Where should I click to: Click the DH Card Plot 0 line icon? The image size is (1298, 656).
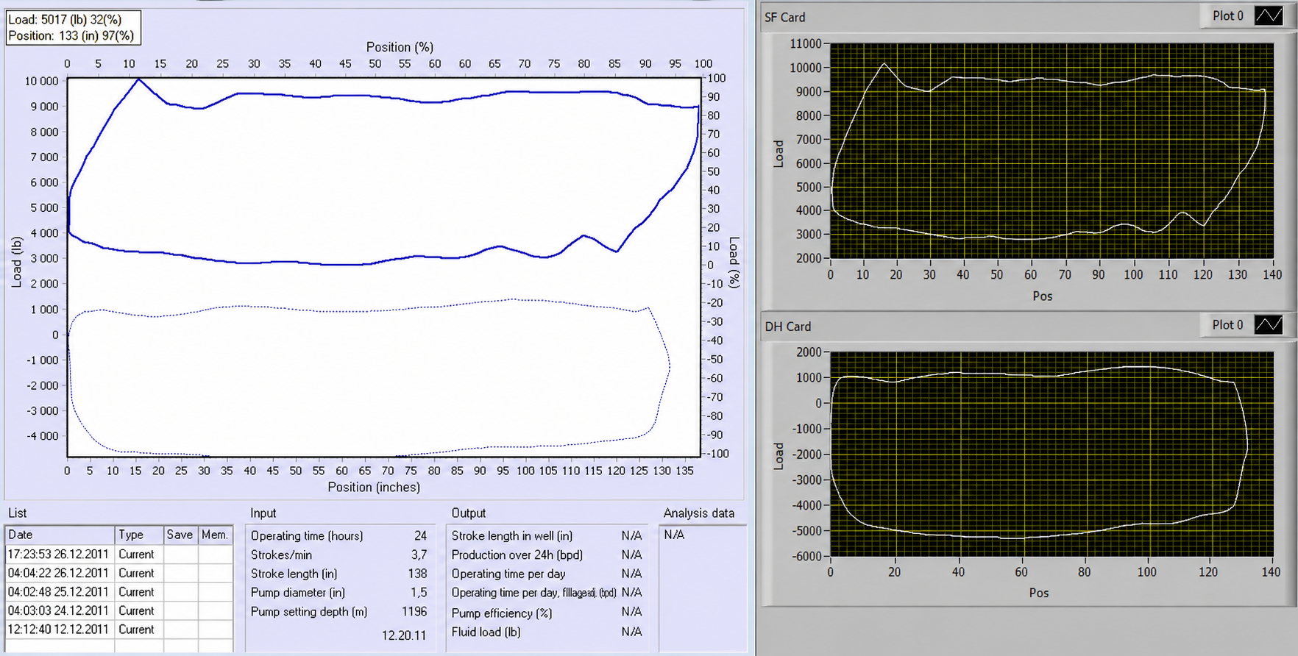1269,324
